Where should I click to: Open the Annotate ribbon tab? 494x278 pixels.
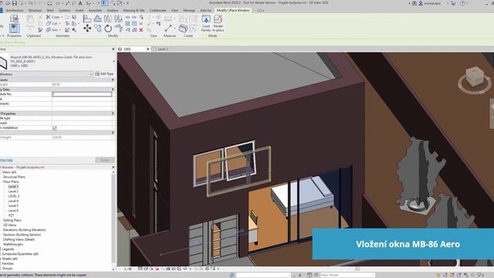[x=95, y=10]
